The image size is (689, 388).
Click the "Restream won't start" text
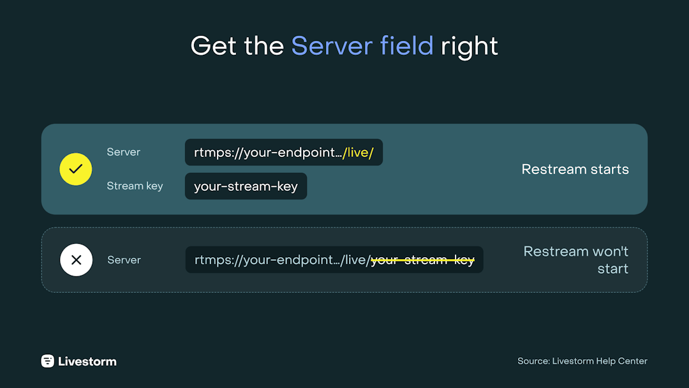pos(575,260)
